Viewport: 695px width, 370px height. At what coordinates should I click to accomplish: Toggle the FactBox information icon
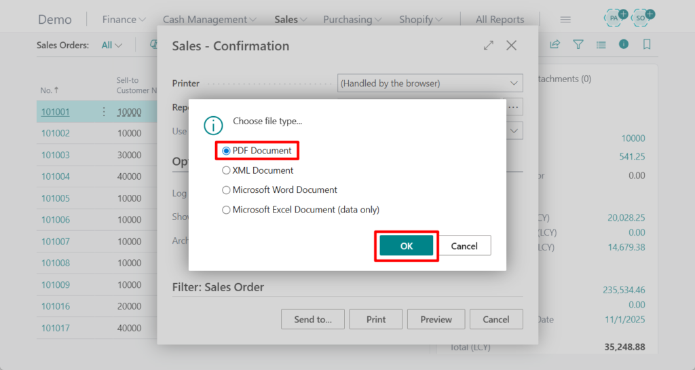624,45
